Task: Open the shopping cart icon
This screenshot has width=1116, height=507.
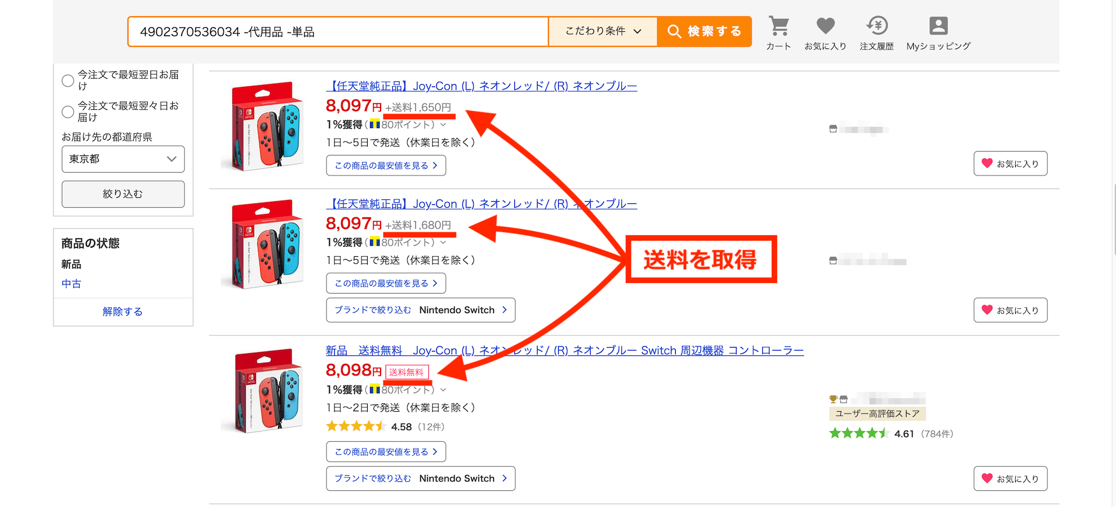Action: 778,27
